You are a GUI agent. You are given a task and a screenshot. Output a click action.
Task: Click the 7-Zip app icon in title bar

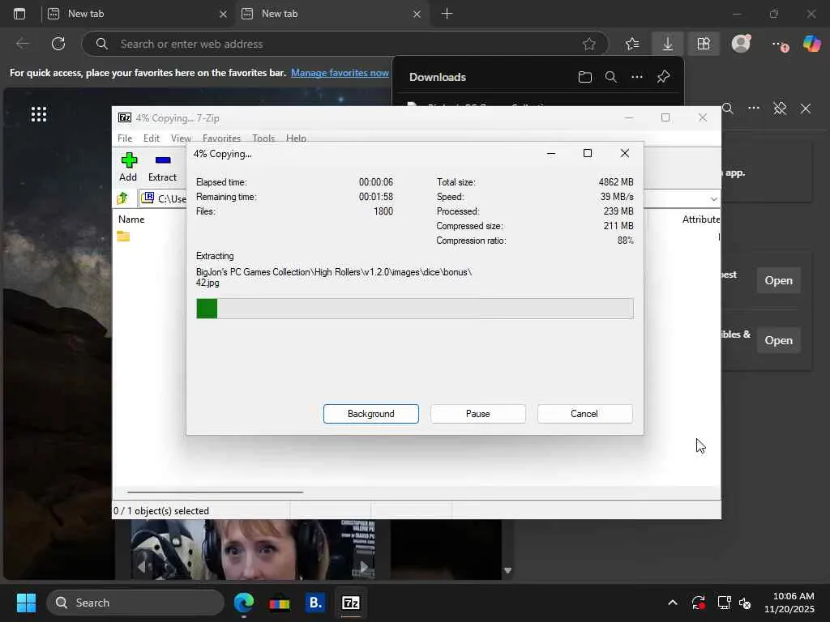point(125,117)
